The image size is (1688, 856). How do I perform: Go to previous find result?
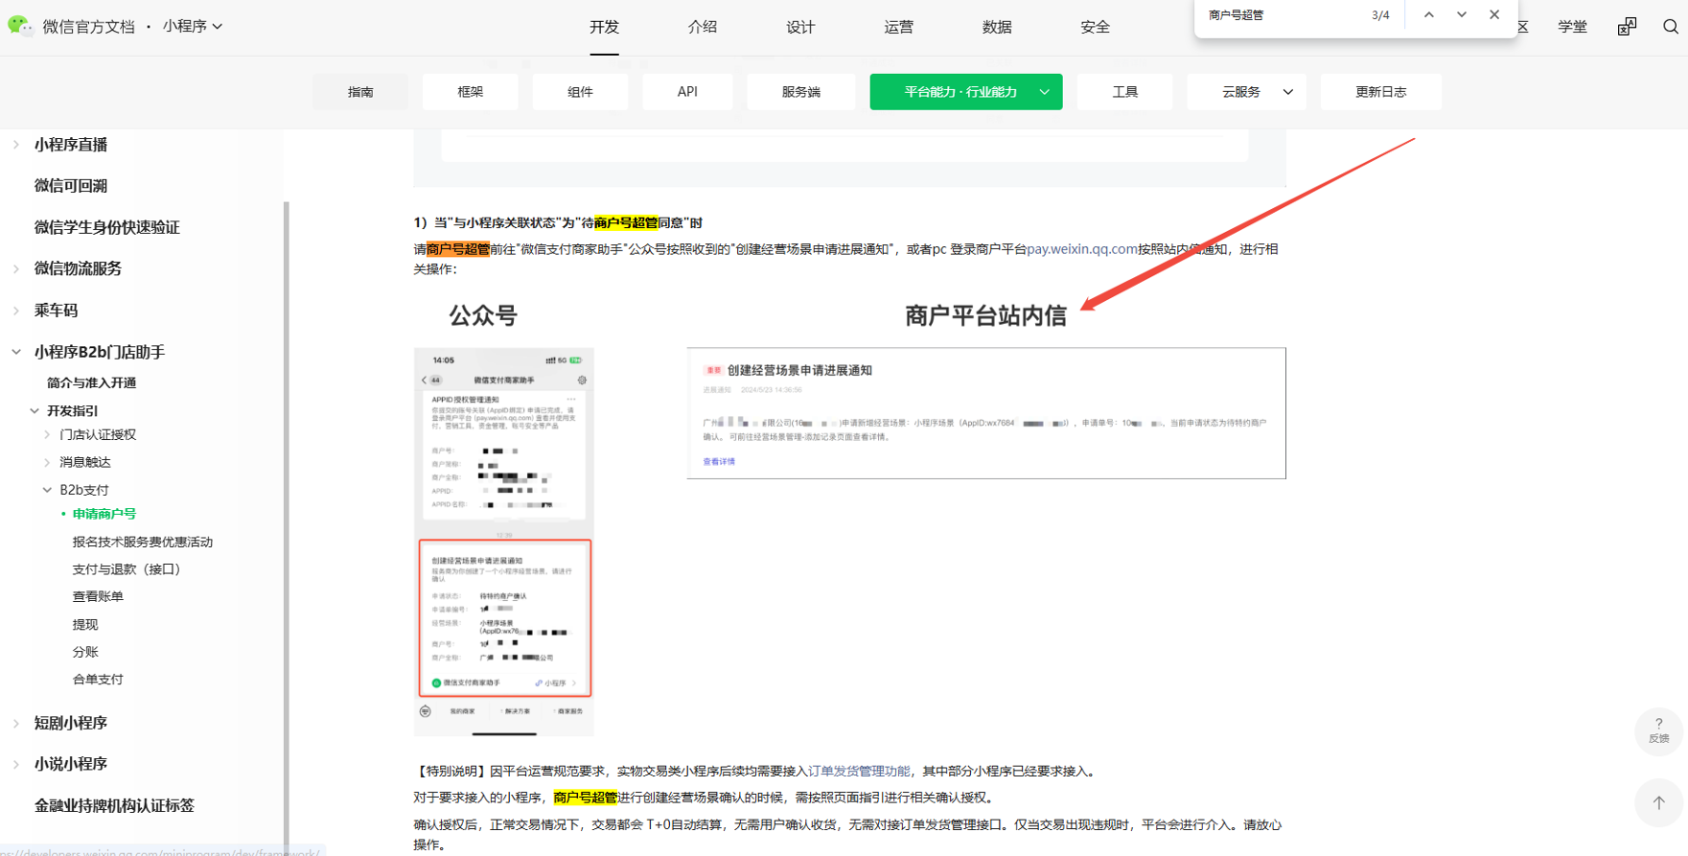1428,14
